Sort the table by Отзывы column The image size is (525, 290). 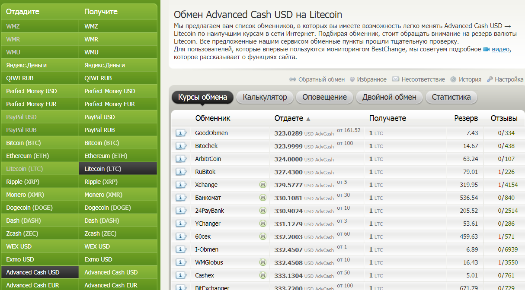point(504,118)
